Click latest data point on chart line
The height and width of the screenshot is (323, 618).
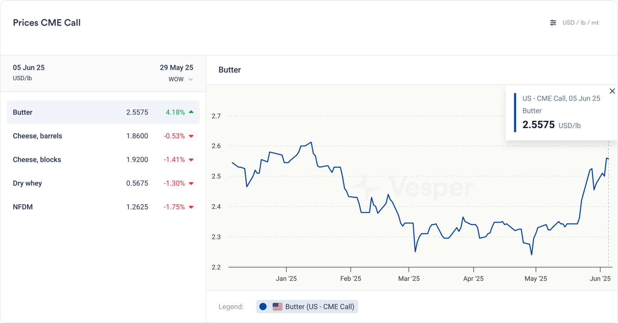[608, 158]
